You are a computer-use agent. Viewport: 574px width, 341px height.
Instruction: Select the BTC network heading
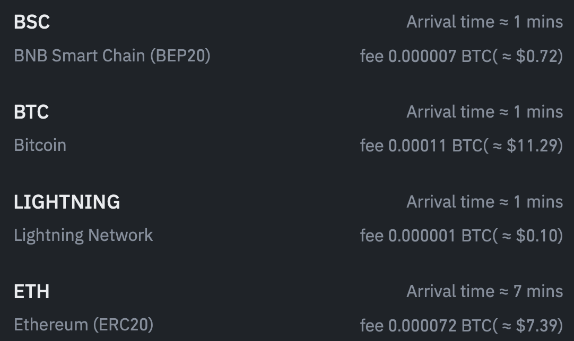31,112
